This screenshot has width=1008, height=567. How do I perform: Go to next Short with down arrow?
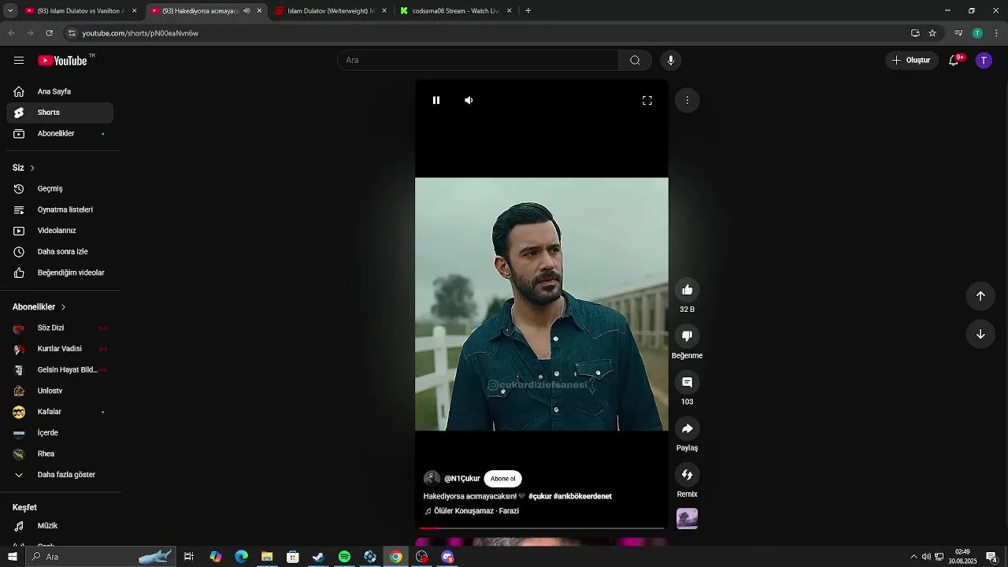980,334
